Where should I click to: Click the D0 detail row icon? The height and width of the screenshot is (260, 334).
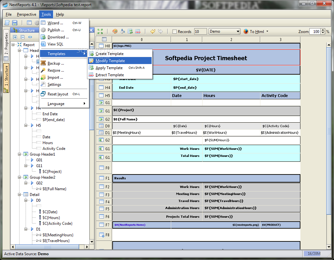click(x=101, y=126)
